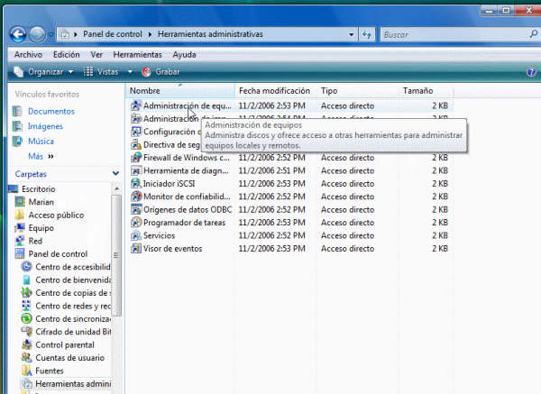Screen dimensions: 541x394
Task: Open the Ver menu
Action: pyautogui.click(x=96, y=54)
